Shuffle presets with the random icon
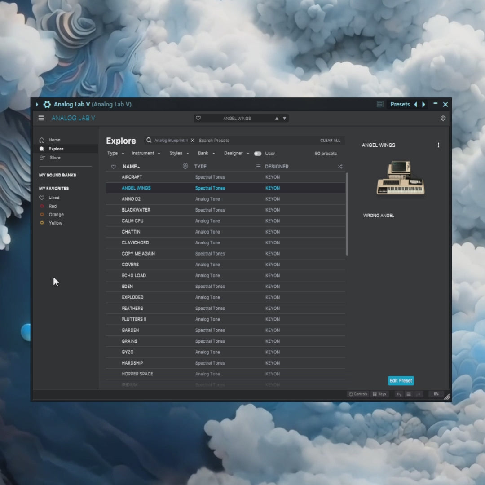Image resolution: width=485 pixels, height=485 pixels. pos(340,167)
